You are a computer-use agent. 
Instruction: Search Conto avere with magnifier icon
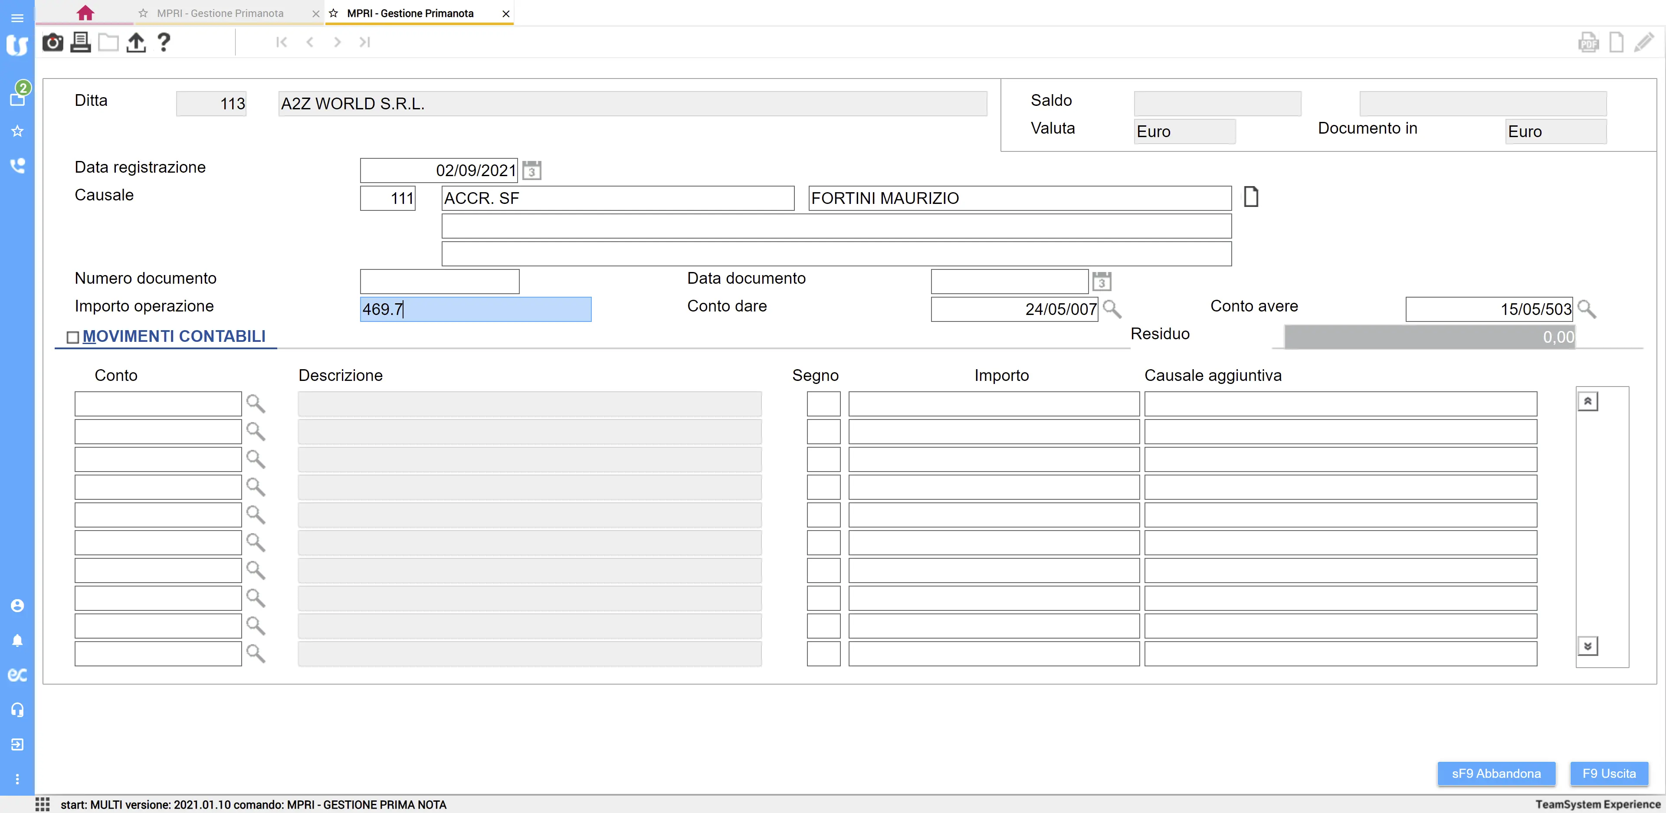[1587, 309]
